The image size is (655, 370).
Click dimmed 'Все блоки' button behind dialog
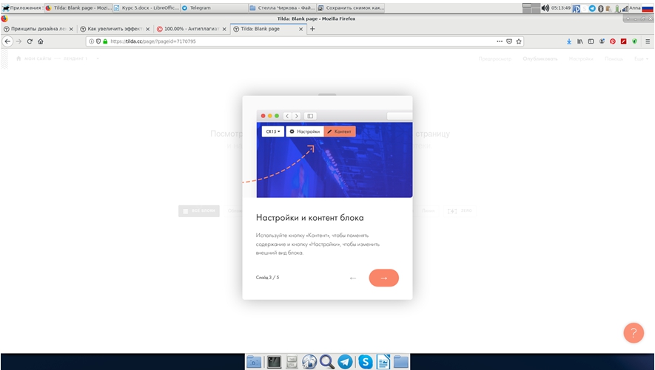coord(199,210)
